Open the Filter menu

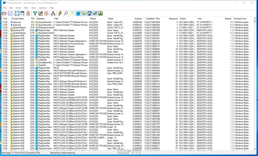click(x=26, y=8)
